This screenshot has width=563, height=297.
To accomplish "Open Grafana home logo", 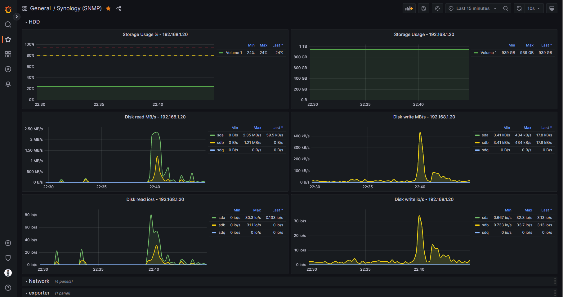I will tap(8, 10).
